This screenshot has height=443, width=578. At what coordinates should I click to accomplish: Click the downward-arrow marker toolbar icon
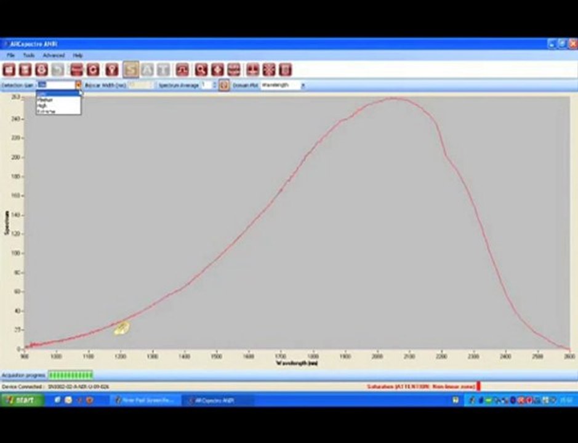pos(253,70)
